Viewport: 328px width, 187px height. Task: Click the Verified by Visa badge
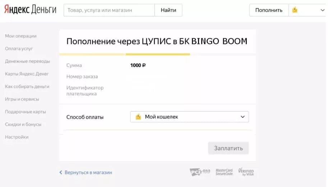click(x=246, y=172)
